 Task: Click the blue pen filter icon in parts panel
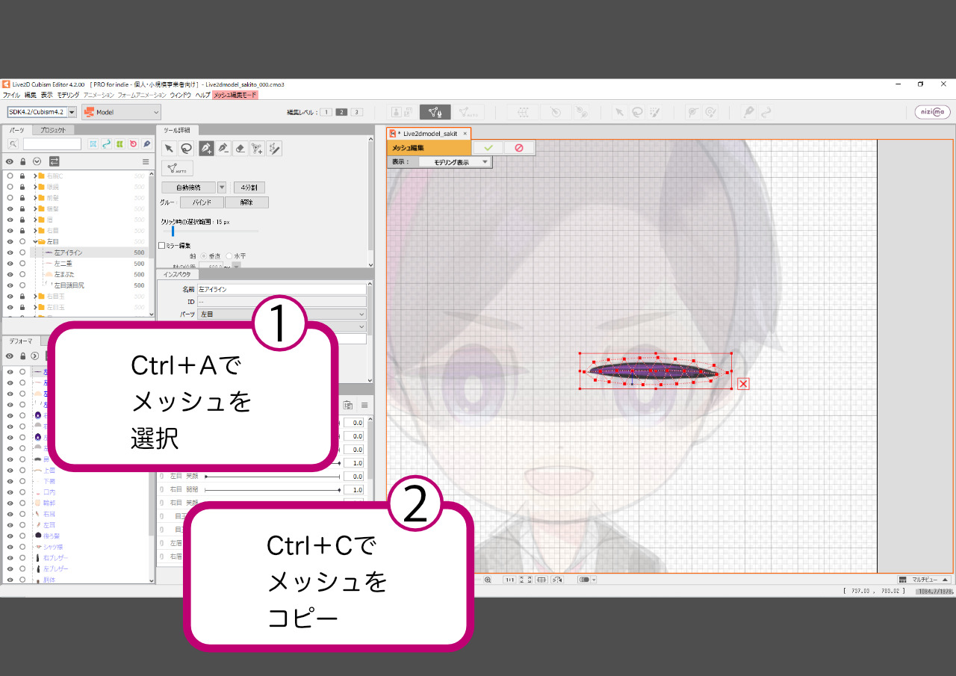coord(146,143)
